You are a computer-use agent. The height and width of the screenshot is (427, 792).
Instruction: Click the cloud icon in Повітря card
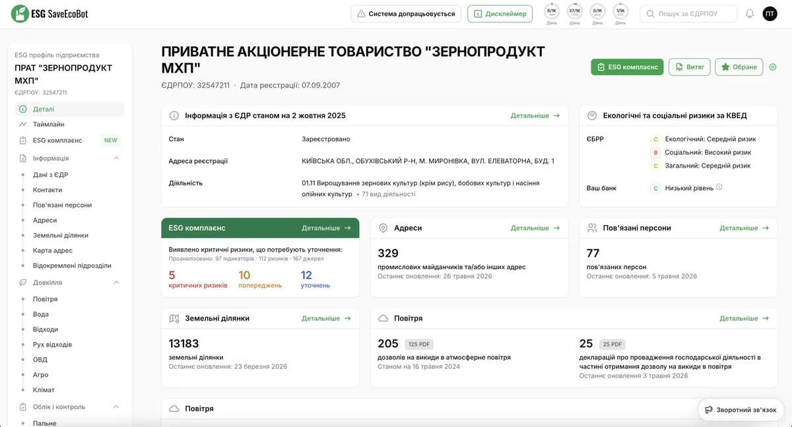(383, 318)
